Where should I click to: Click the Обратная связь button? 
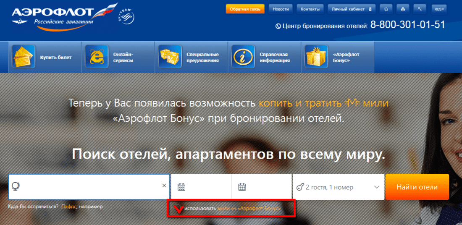tap(245, 9)
